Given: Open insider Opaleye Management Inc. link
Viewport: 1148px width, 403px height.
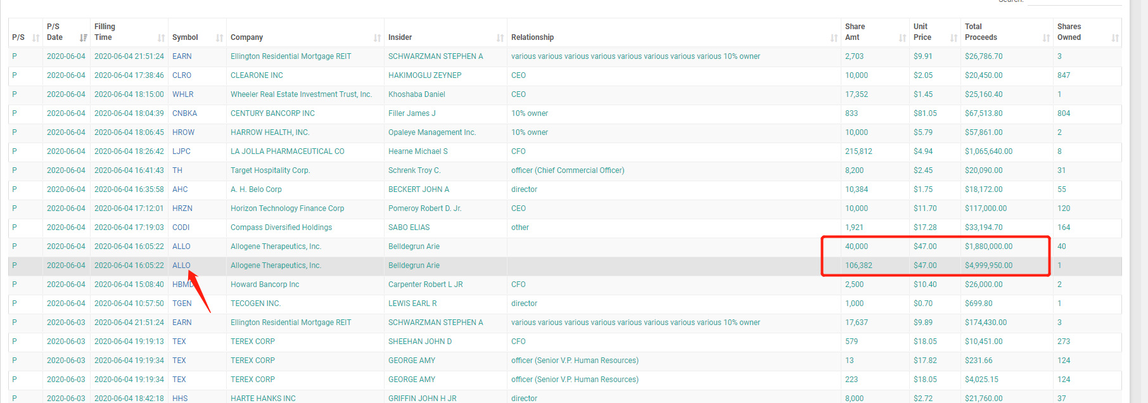Looking at the screenshot, I should click(x=432, y=132).
